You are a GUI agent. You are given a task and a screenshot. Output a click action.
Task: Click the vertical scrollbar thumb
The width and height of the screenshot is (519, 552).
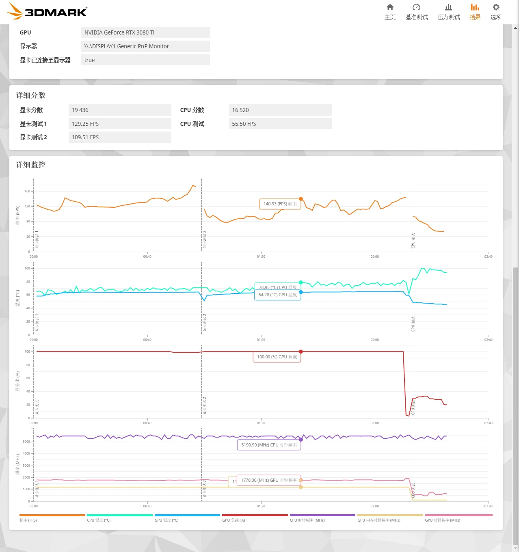(515, 406)
